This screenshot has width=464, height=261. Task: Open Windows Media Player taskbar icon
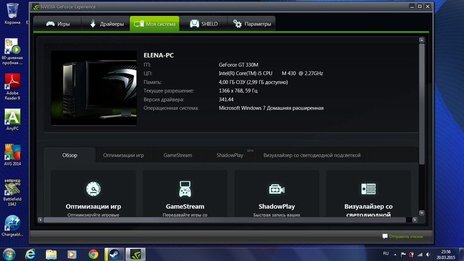(72, 254)
